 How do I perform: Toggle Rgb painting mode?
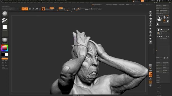[52, 8]
